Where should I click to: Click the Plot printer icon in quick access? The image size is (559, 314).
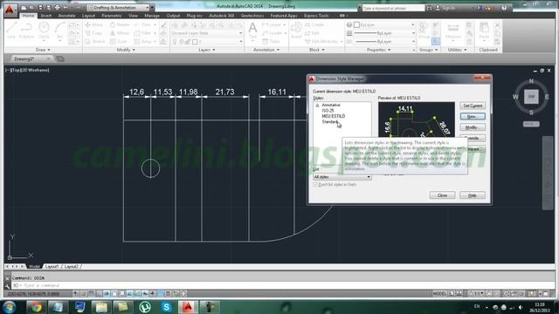[x=57, y=8]
